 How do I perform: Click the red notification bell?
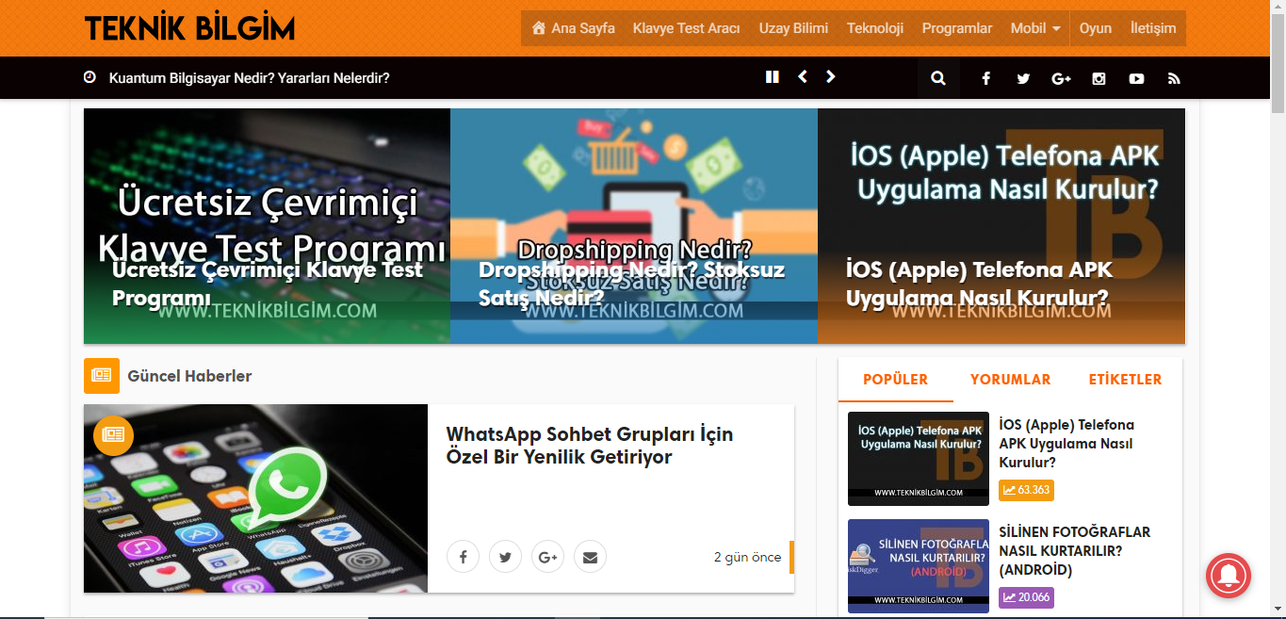click(x=1229, y=575)
